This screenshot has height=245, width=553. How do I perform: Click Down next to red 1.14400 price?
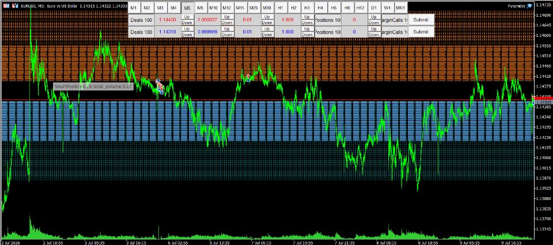click(x=187, y=22)
